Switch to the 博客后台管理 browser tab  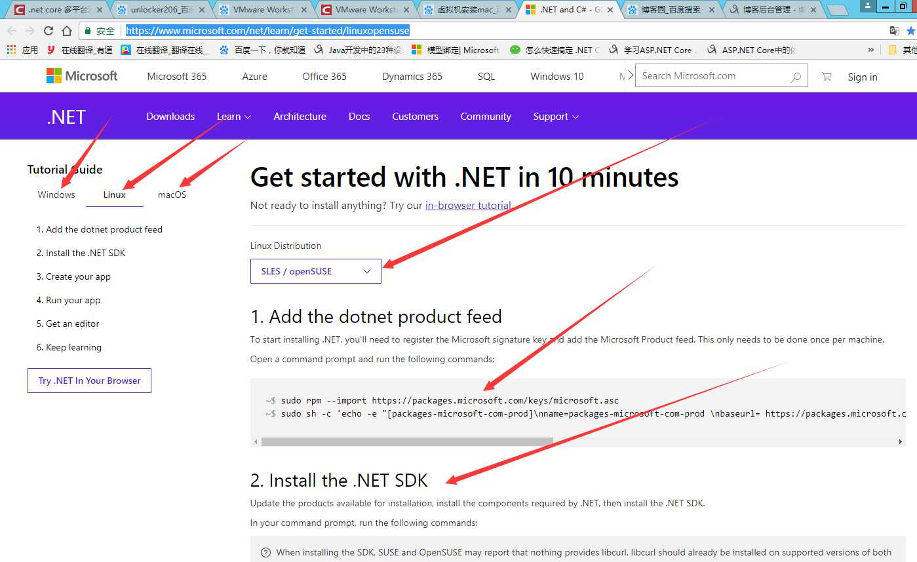773,10
